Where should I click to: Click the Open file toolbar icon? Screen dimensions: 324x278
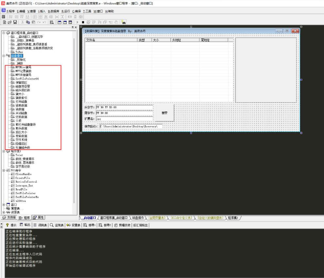(x=9, y=22)
